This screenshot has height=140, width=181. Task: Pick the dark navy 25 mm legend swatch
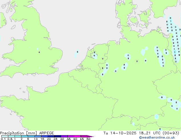tap(58, 136)
